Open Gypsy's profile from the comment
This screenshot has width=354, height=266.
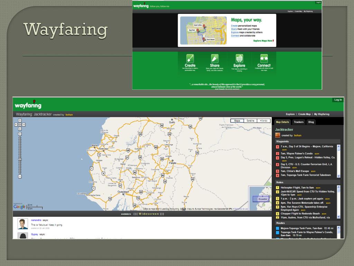click(35, 234)
